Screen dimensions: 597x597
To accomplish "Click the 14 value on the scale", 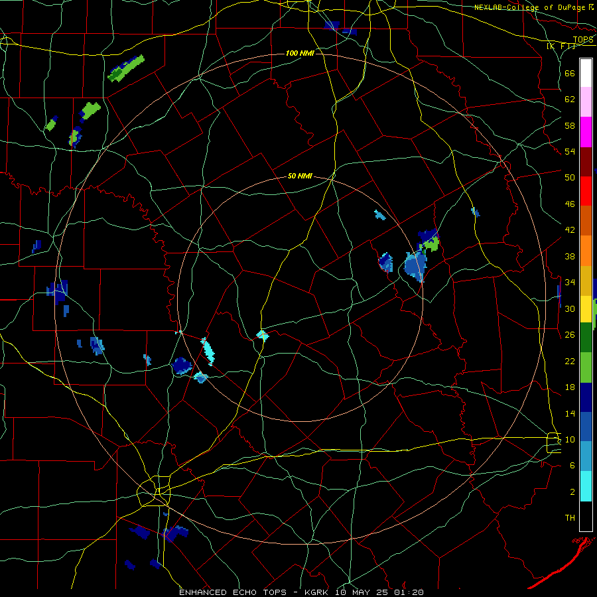I will (x=570, y=413).
